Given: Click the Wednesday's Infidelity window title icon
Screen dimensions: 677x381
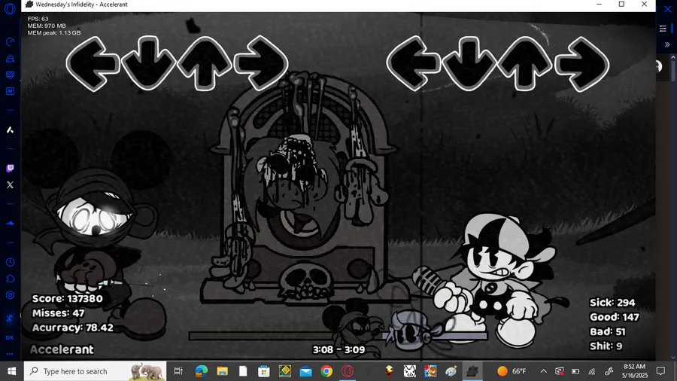Looking at the screenshot, I should coord(29,5).
